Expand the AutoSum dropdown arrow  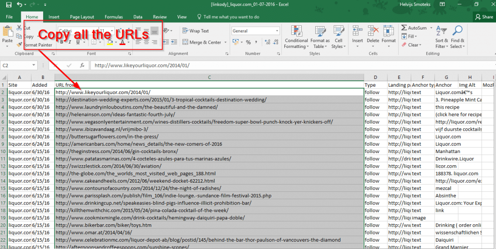[x=431, y=28]
